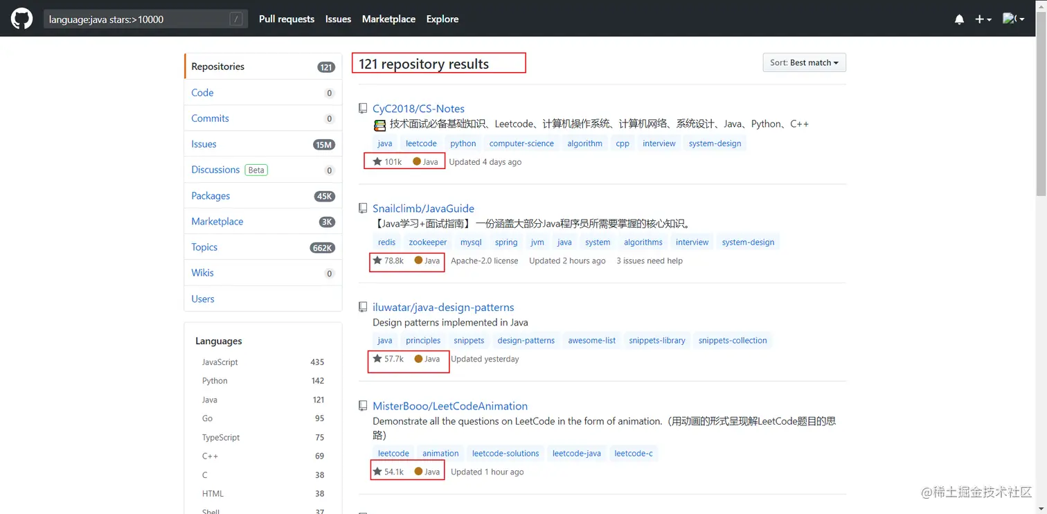This screenshot has width=1047, height=514.
Task: Select the Users filter in sidebar
Action: (263, 299)
